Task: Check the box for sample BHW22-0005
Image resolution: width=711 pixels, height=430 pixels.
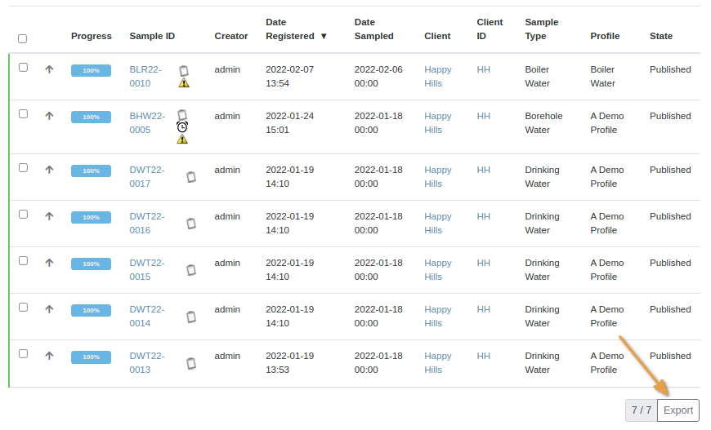Action: click(23, 114)
